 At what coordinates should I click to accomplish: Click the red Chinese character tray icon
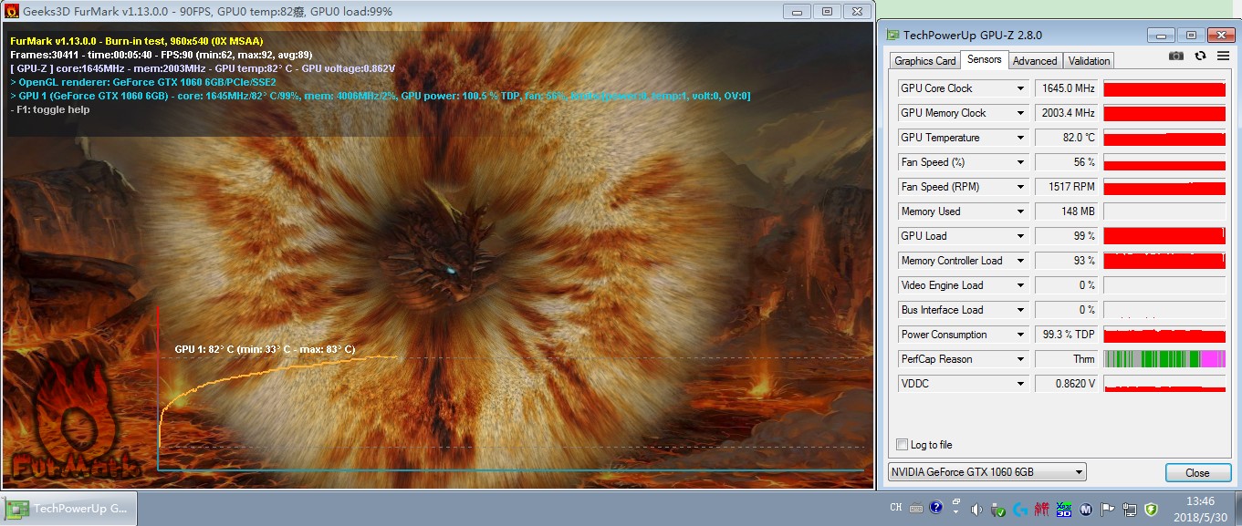[x=1041, y=509]
